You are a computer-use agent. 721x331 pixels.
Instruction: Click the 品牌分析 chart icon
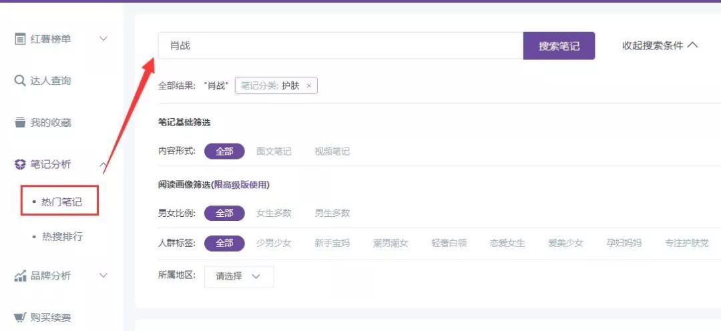pyautogui.click(x=20, y=276)
